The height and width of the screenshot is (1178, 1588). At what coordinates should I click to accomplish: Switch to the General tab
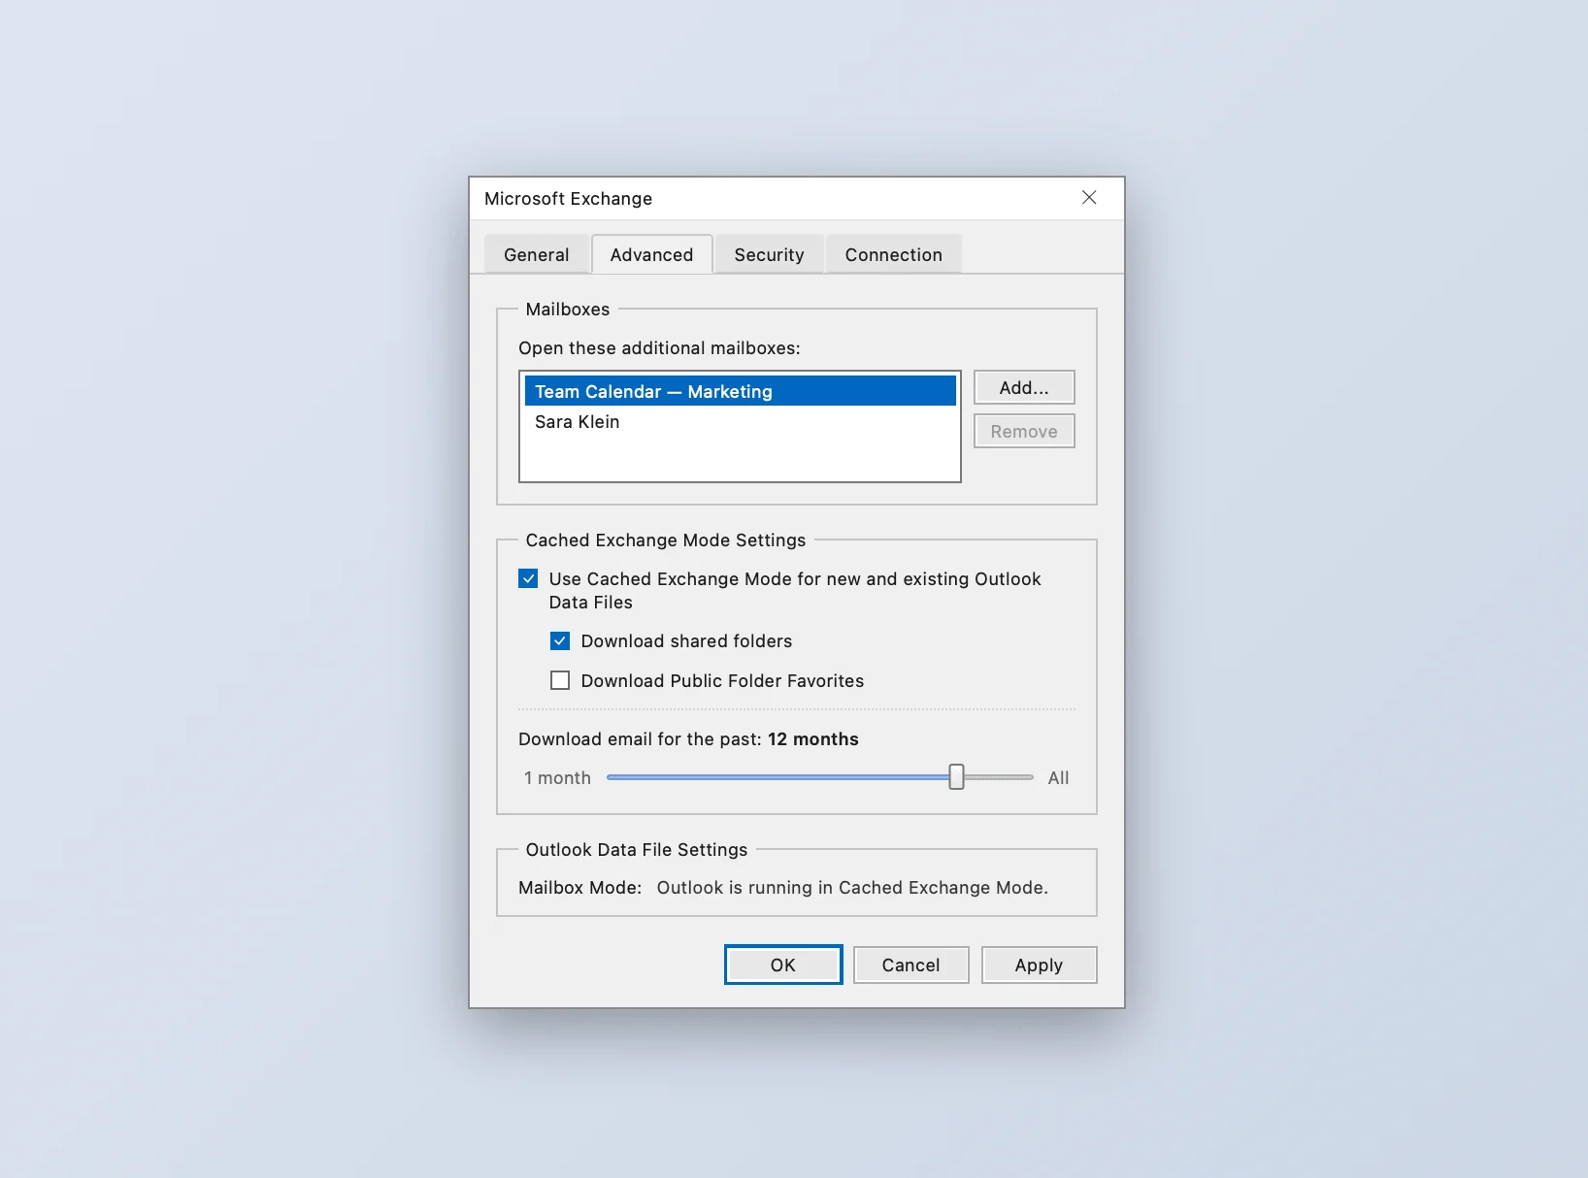[536, 254]
